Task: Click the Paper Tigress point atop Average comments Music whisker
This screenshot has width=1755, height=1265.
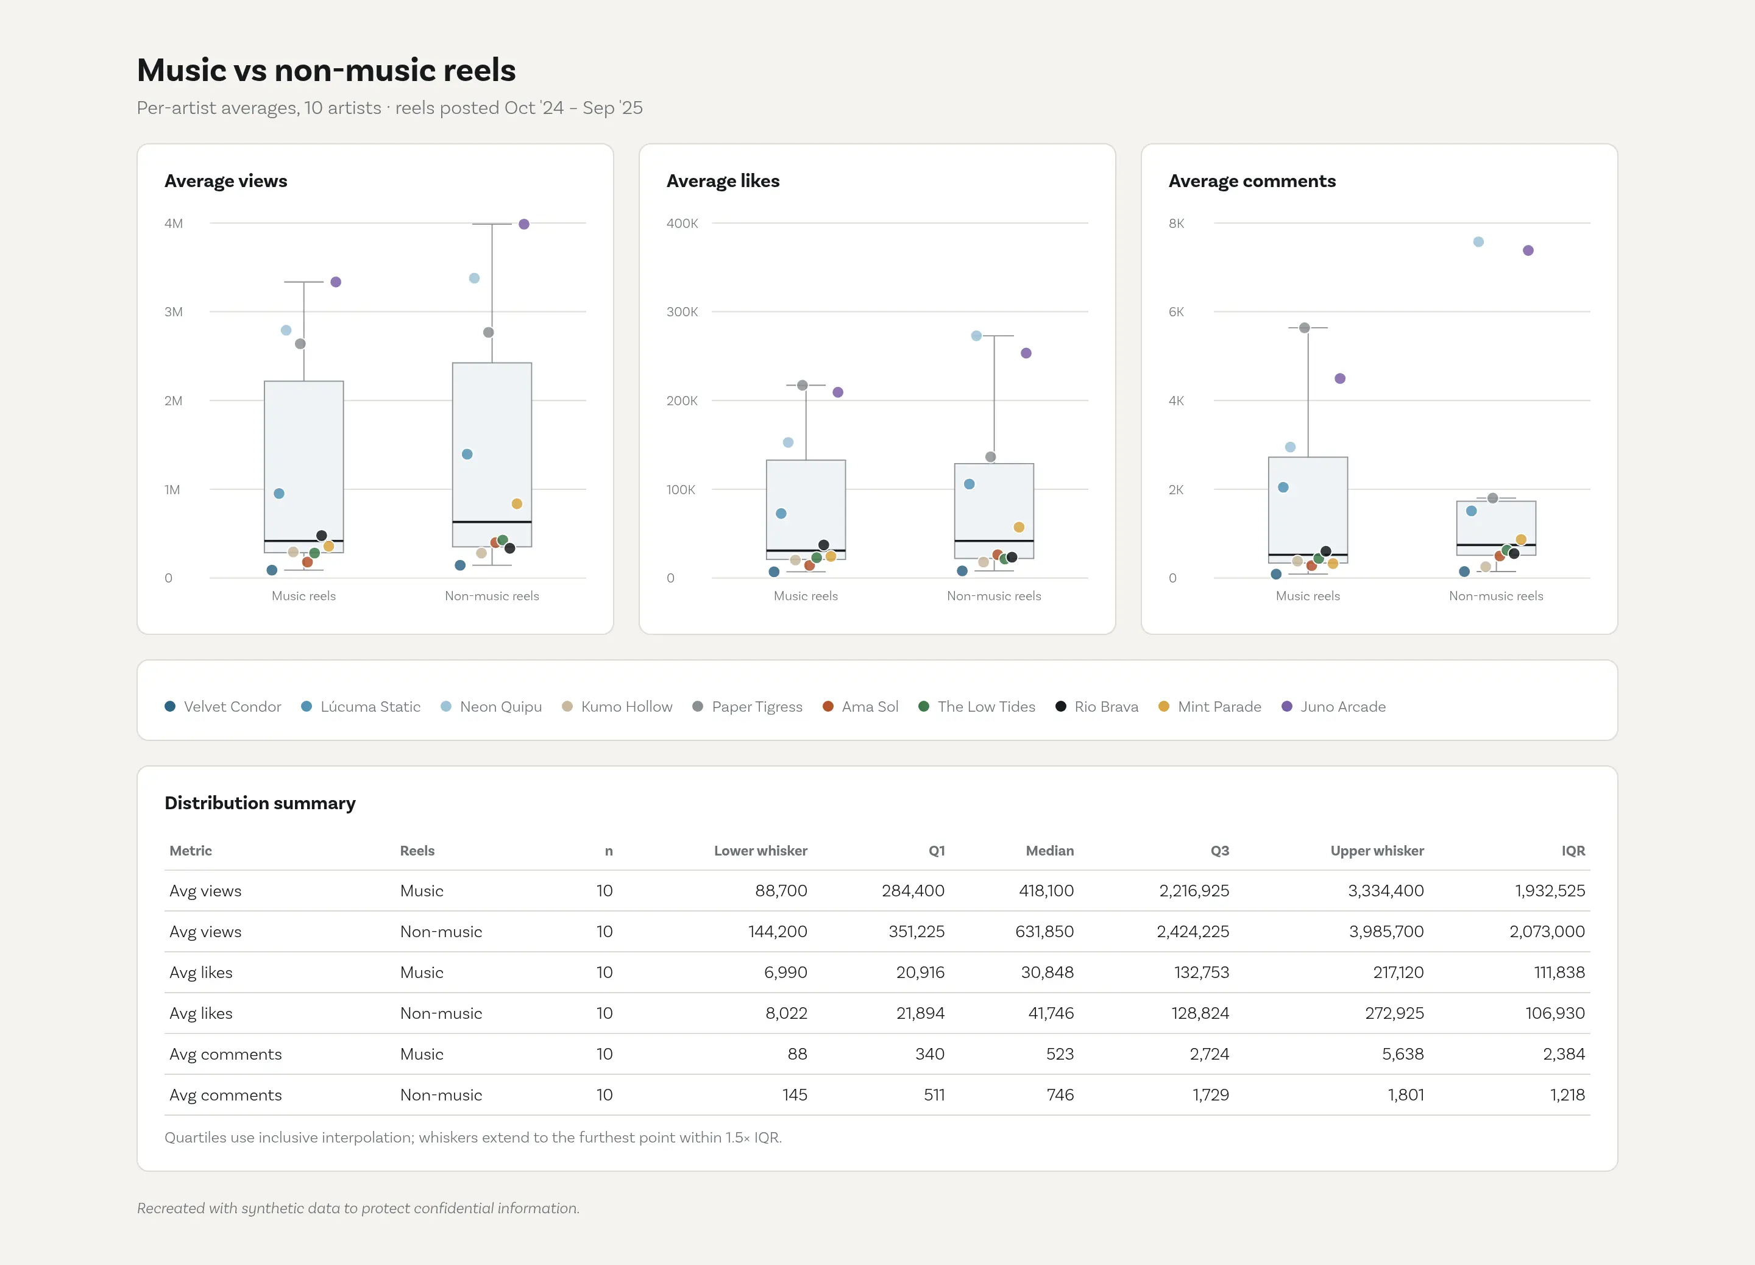Action: pos(1305,328)
